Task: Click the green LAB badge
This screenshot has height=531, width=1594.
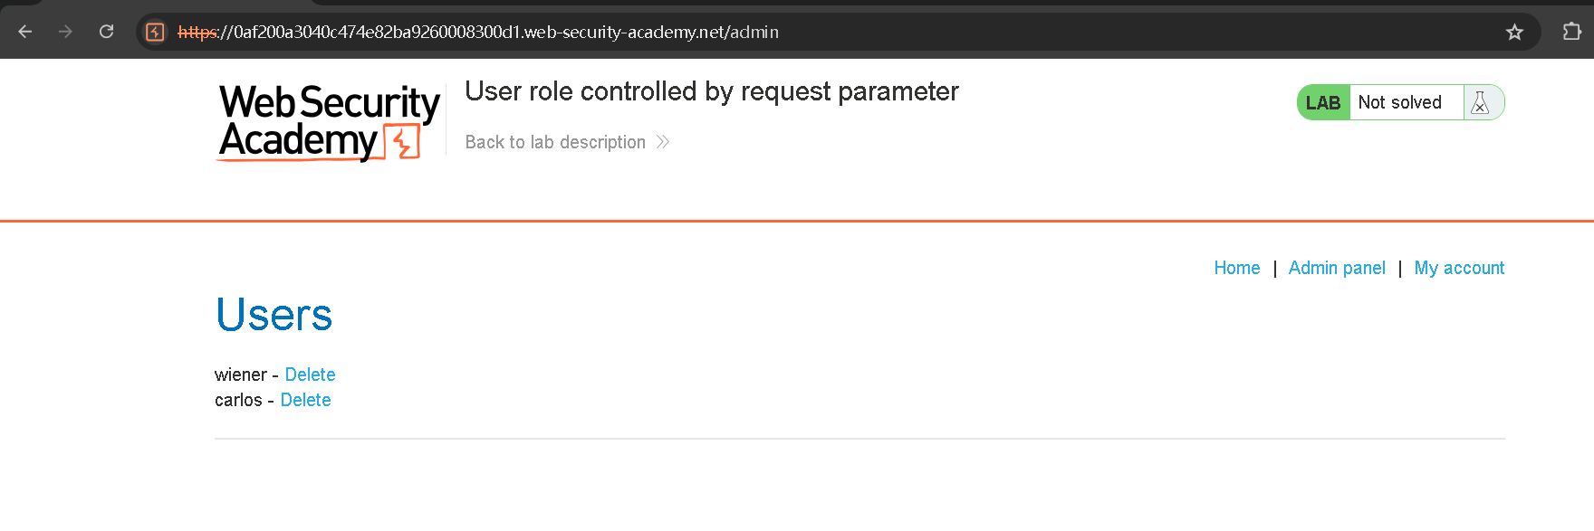Action: [1323, 102]
